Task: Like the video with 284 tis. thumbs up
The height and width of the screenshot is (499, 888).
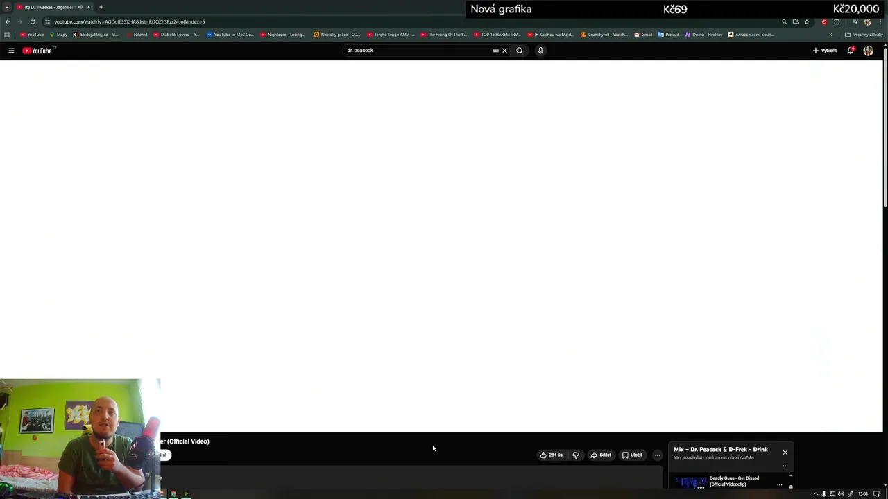Action: pyautogui.click(x=552, y=455)
